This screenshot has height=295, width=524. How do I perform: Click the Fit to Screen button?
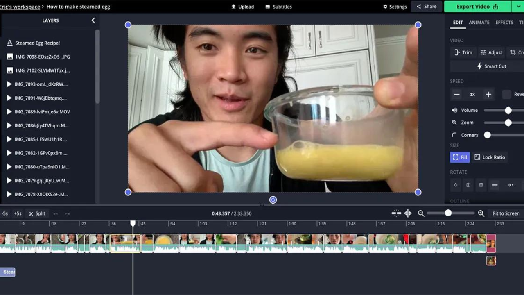506,213
